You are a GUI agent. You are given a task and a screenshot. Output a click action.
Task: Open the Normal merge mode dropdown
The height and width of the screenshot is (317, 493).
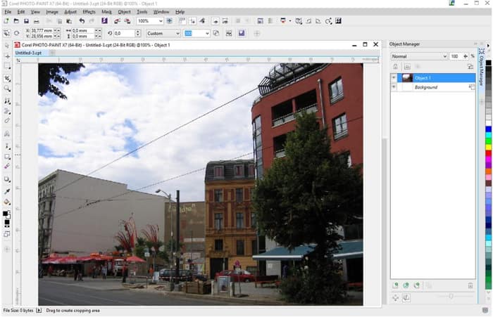[444, 56]
